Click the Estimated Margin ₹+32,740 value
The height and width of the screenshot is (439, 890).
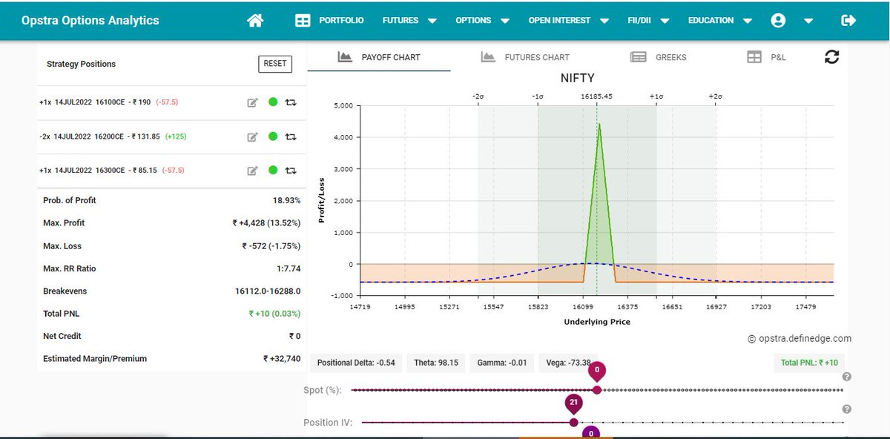[282, 359]
